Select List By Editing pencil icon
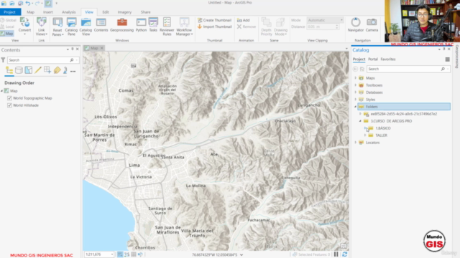Image resolution: width=460 pixels, height=258 pixels. tap(38, 70)
